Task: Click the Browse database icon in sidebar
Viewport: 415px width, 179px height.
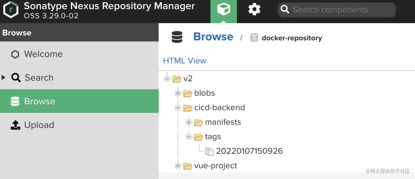Action: tap(15, 101)
